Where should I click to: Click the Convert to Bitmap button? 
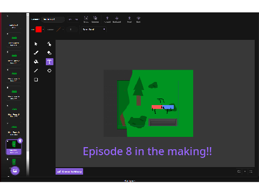pos(69,171)
